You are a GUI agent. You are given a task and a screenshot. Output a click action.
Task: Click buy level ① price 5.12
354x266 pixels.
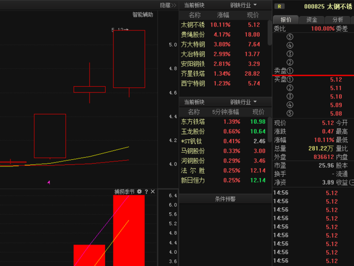336,80
